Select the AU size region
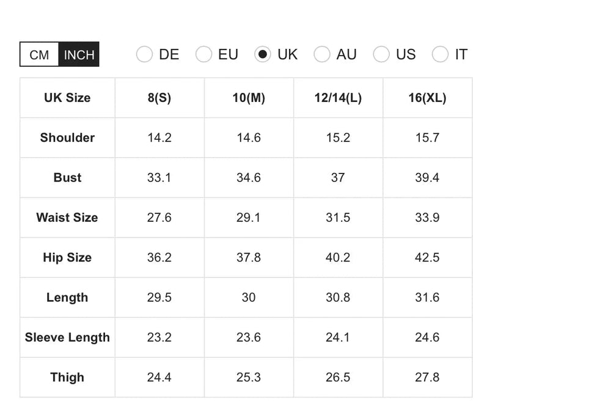The height and width of the screenshot is (402, 611). (322, 54)
